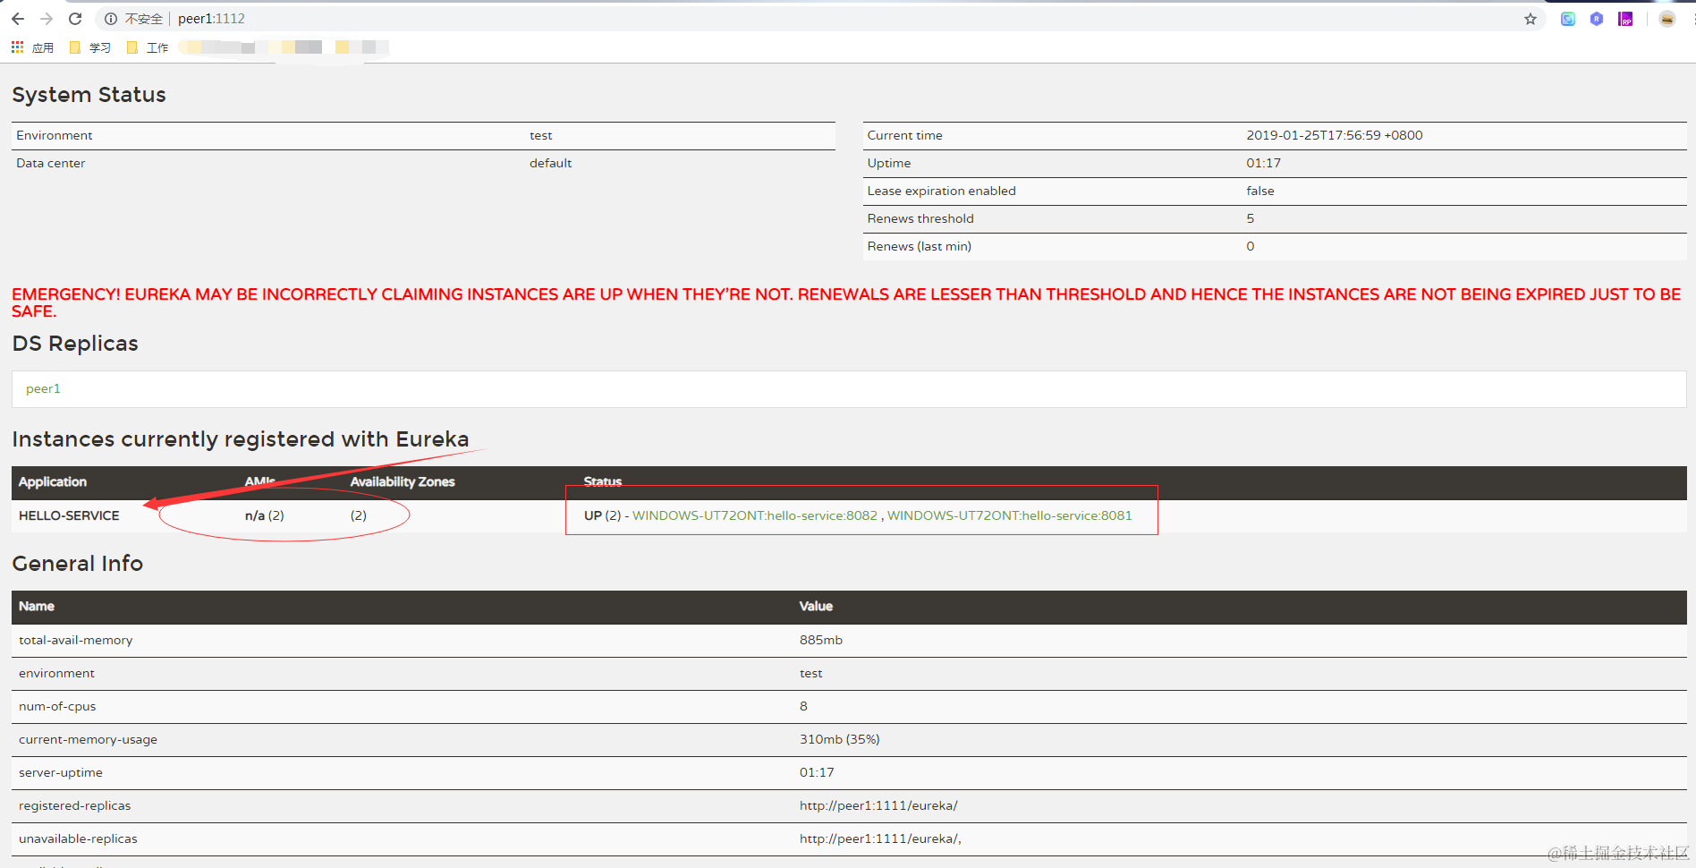Image resolution: width=1696 pixels, height=868 pixels.
Task: Open the hello-service:8081 instance link
Action: coord(1009,515)
